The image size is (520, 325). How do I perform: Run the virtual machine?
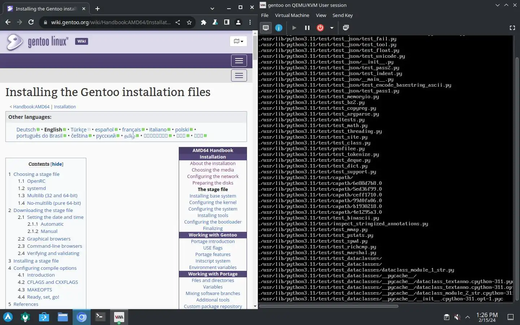point(294,28)
